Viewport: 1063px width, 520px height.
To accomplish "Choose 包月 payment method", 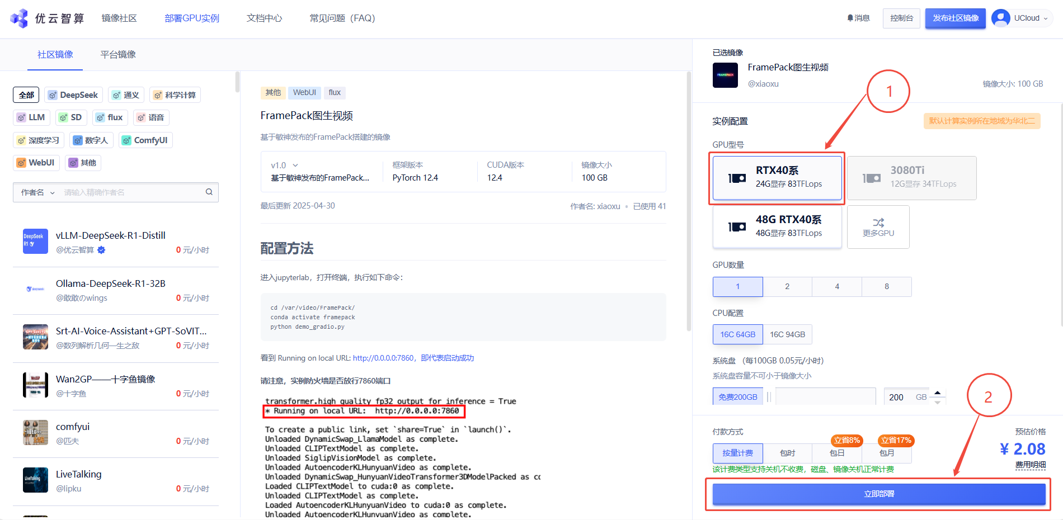I will click(887, 453).
